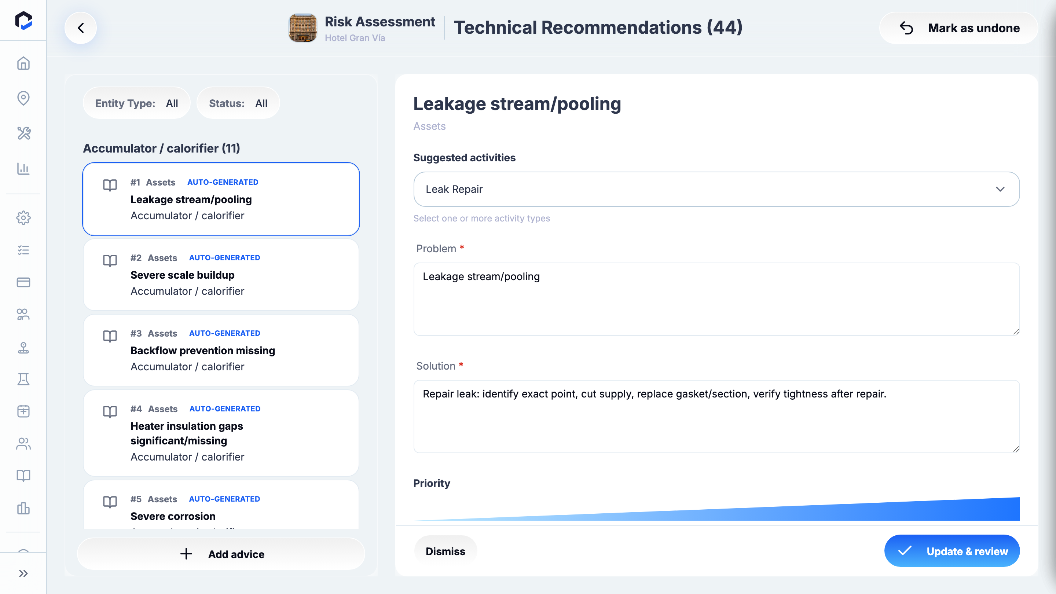Open the calendar sidebar icon

point(23,411)
